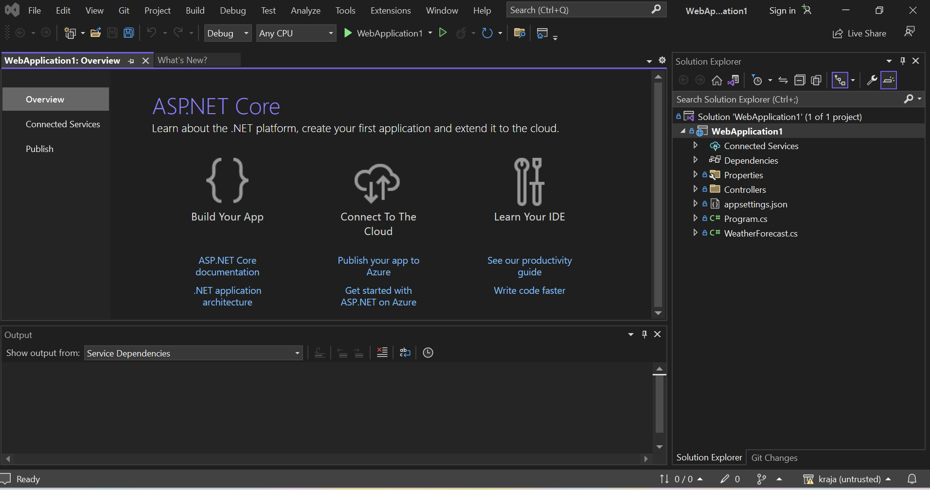
Task: Click the Pending Changes Filter clock icon
Action: pyautogui.click(x=757, y=80)
